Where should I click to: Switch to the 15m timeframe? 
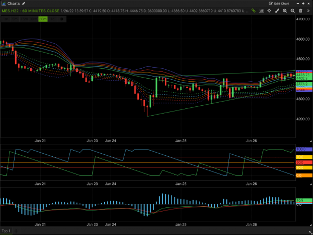point(24,19)
